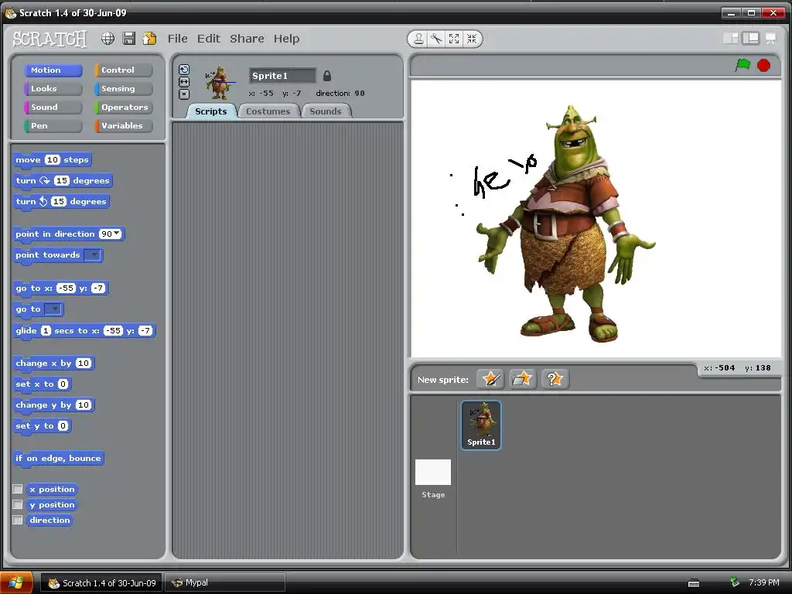
Task: Set rotation style to can rotate
Action: coord(184,70)
